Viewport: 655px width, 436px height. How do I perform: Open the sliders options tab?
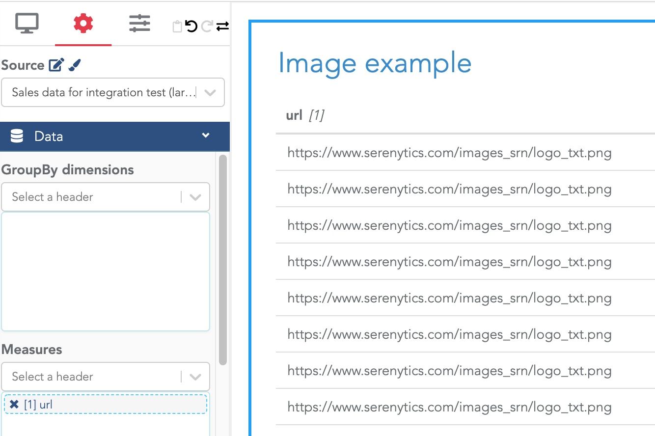point(139,24)
